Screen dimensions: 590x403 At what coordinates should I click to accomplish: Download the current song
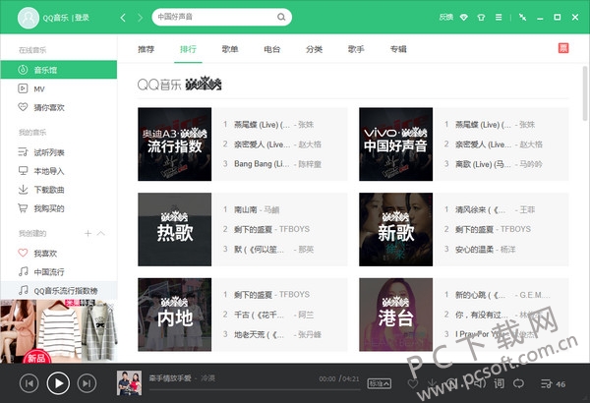point(433,383)
